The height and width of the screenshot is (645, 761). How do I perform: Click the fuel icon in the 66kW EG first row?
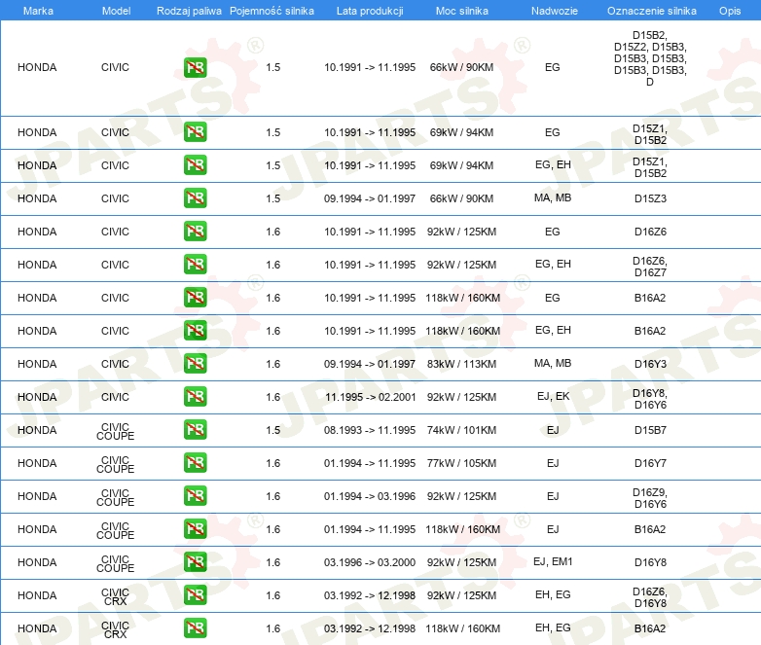195,68
